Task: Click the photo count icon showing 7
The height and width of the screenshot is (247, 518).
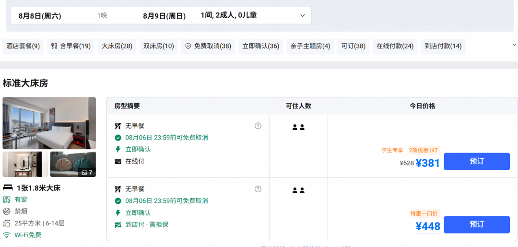Action: [87, 172]
